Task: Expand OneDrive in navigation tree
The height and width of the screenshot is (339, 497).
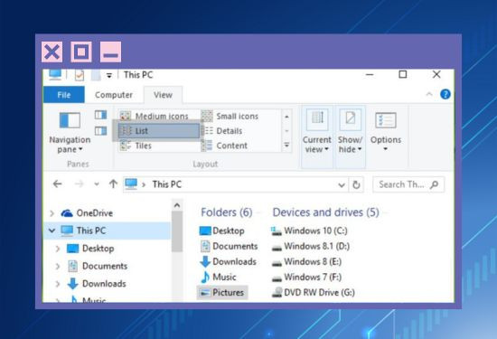Action: click(x=52, y=213)
